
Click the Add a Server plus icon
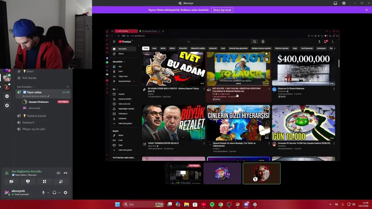[x=7, y=96]
